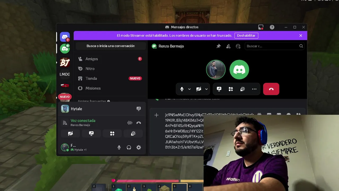Hang up with the red call button
This screenshot has width=339, height=191.
click(x=271, y=89)
